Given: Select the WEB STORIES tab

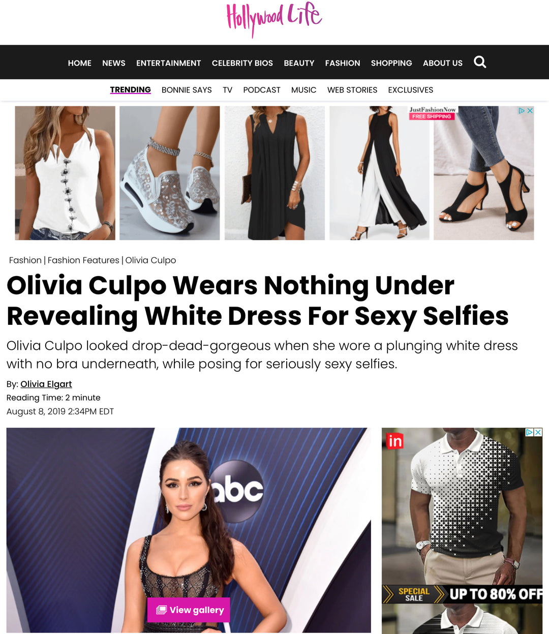Looking at the screenshot, I should pyautogui.click(x=352, y=90).
